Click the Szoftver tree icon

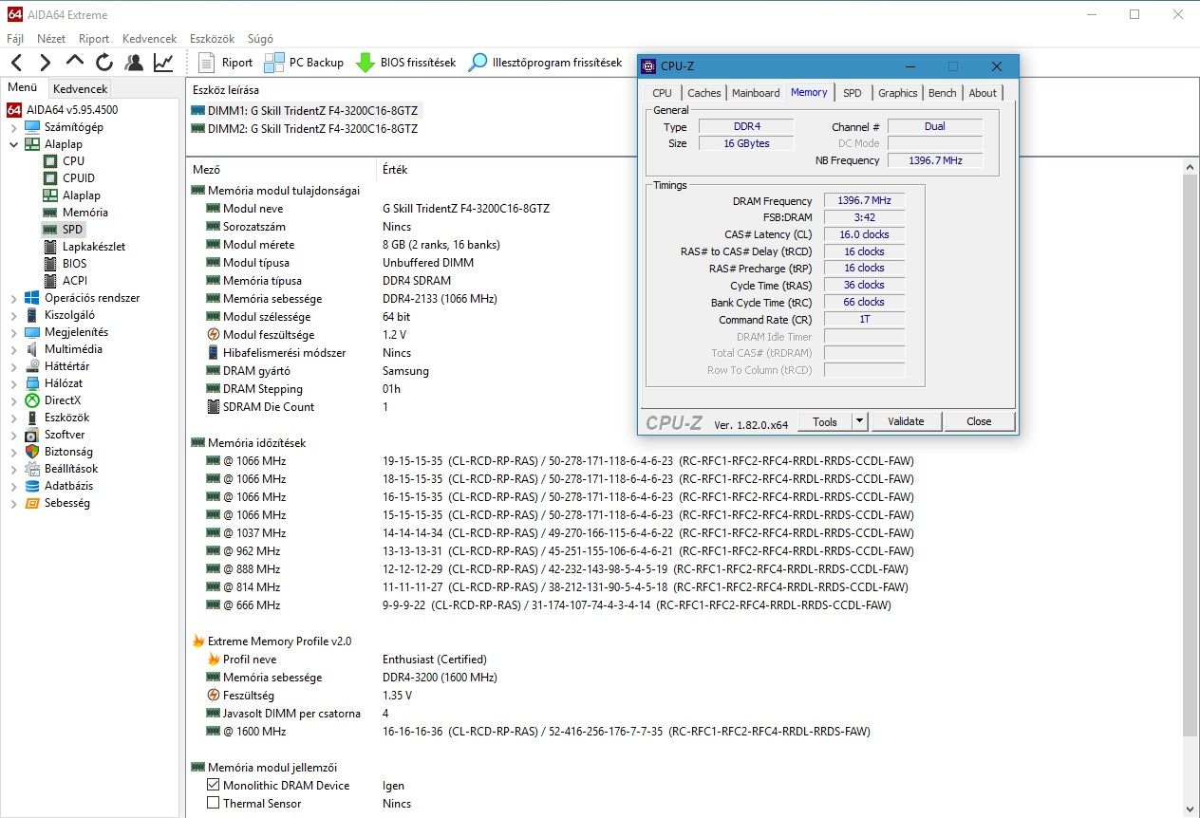point(32,435)
